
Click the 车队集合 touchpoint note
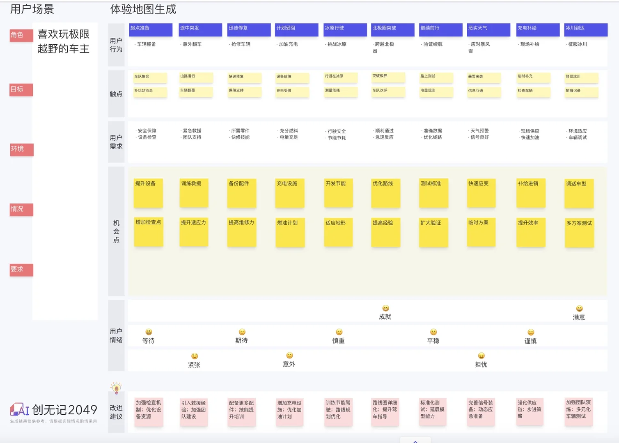click(x=150, y=78)
